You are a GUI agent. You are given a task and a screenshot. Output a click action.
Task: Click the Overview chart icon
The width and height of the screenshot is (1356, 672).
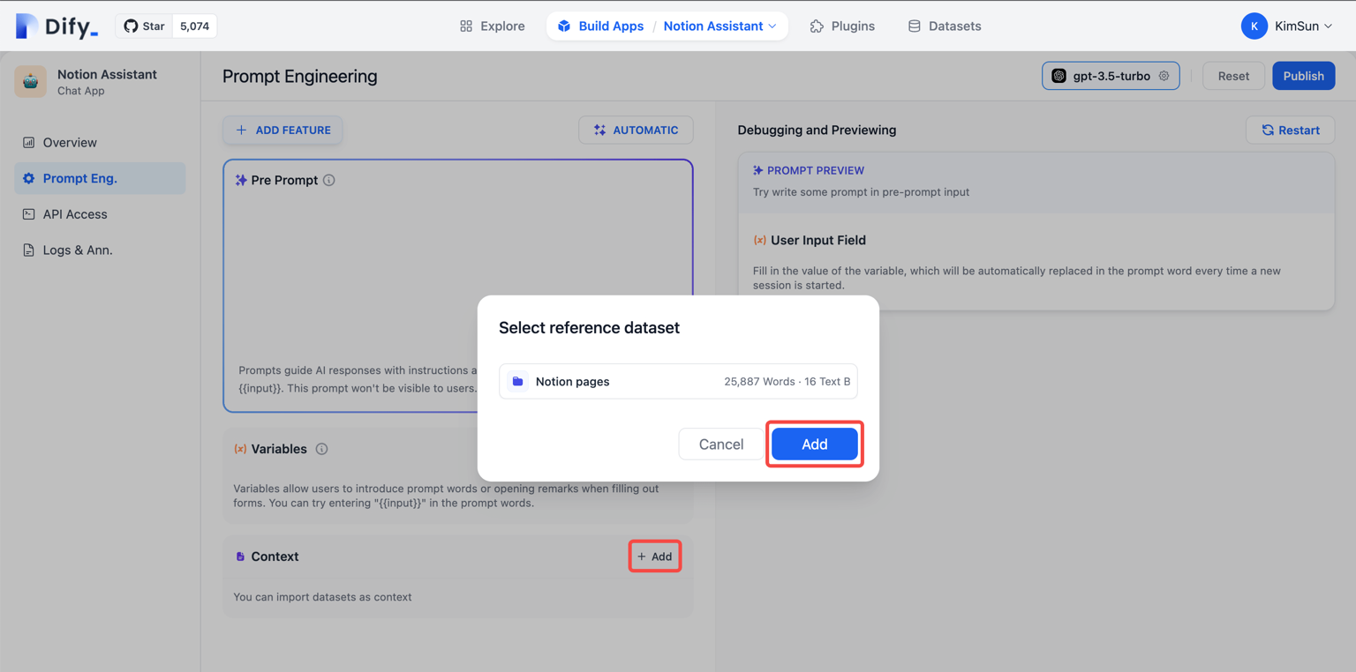click(x=28, y=142)
